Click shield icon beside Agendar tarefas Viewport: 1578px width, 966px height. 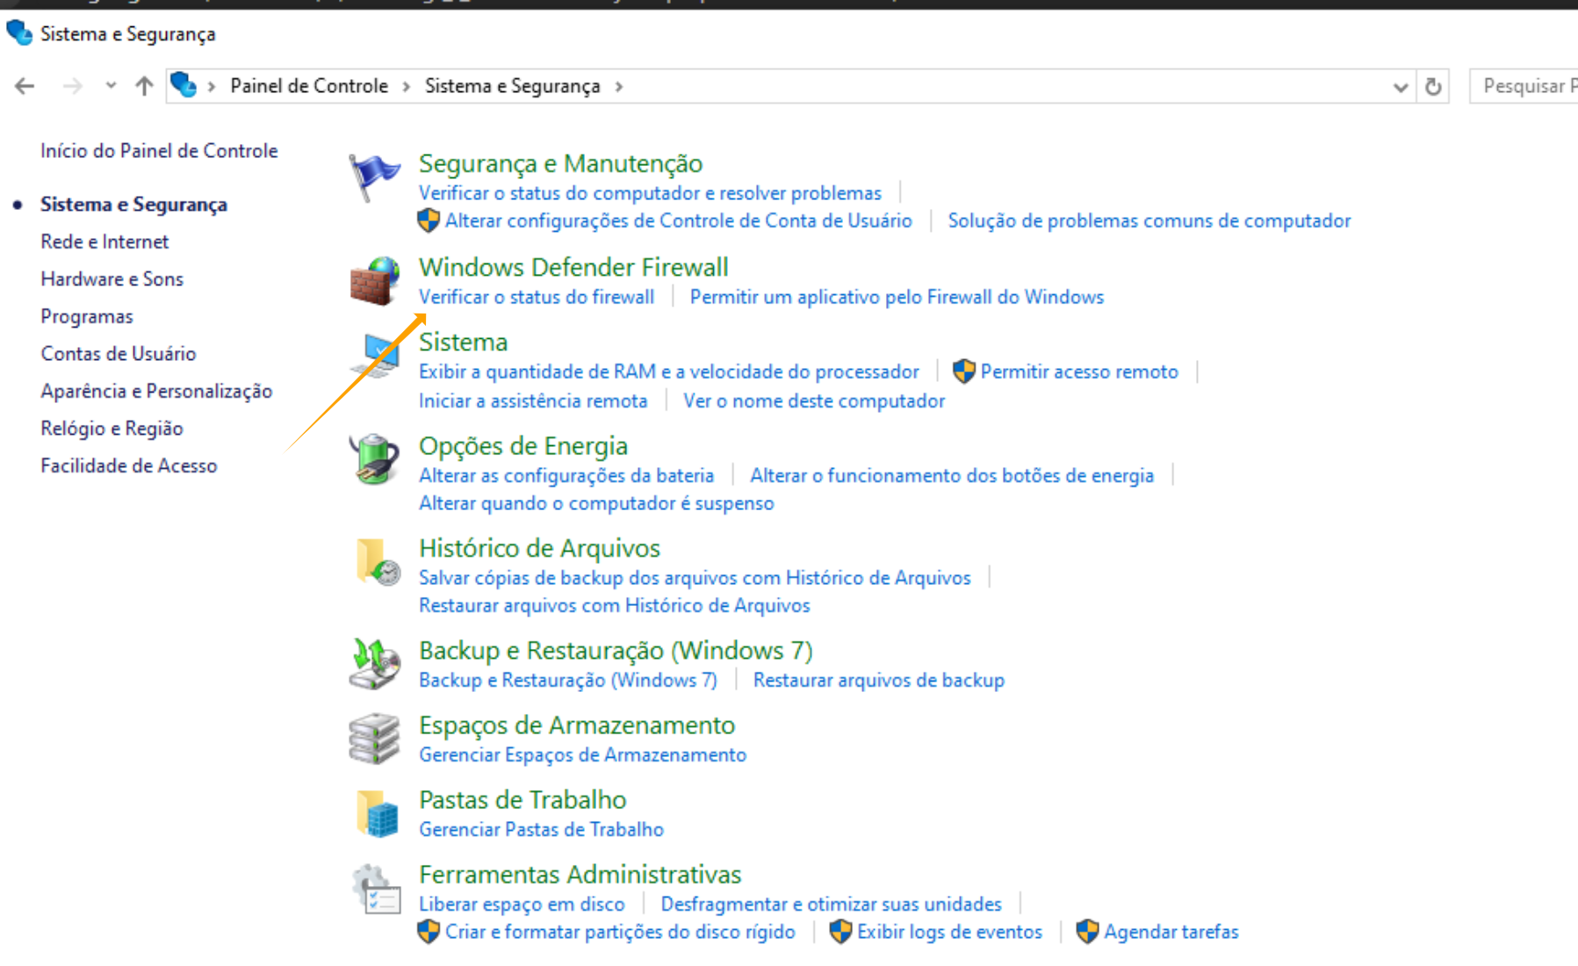(x=1088, y=932)
